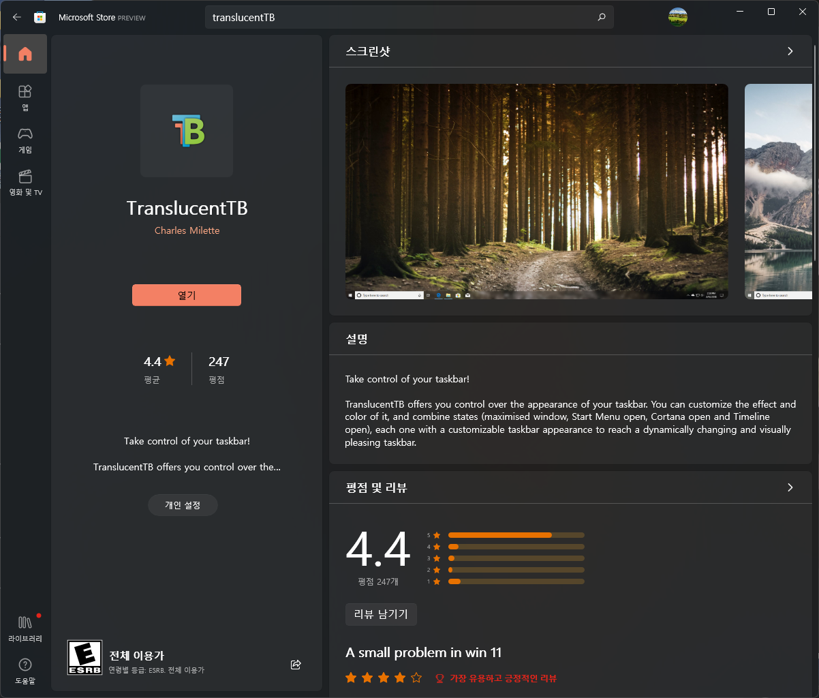The image size is (819, 698).
Task: Click the share icon
Action: click(296, 665)
